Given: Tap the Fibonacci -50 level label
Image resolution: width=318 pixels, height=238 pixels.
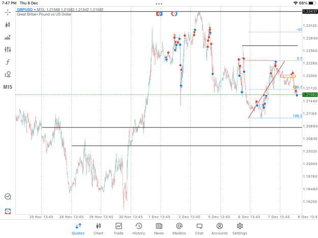Looking at the screenshot, I should [x=299, y=30].
